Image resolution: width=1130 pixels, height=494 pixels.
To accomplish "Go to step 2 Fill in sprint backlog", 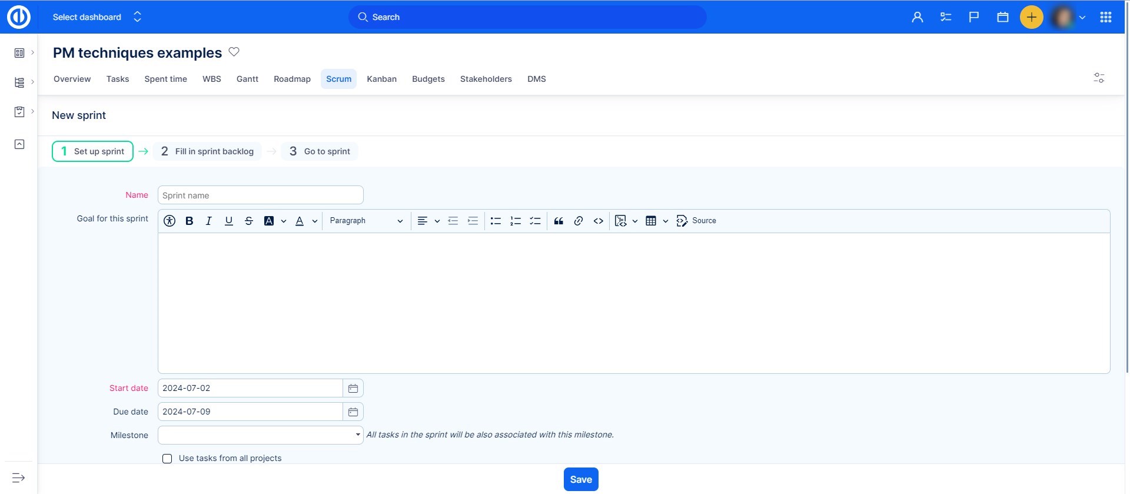I will click(x=207, y=151).
